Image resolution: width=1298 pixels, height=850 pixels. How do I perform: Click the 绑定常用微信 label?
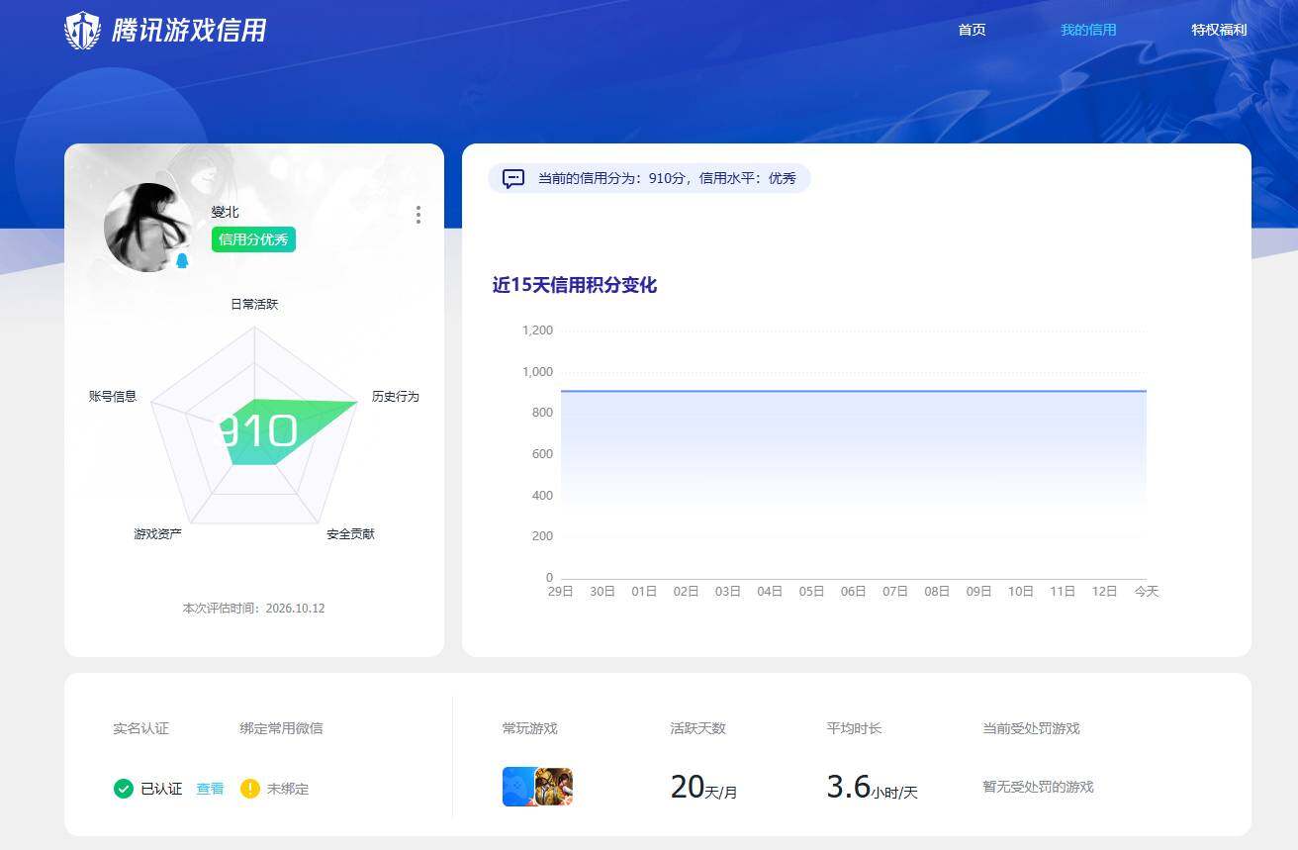click(x=281, y=728)
